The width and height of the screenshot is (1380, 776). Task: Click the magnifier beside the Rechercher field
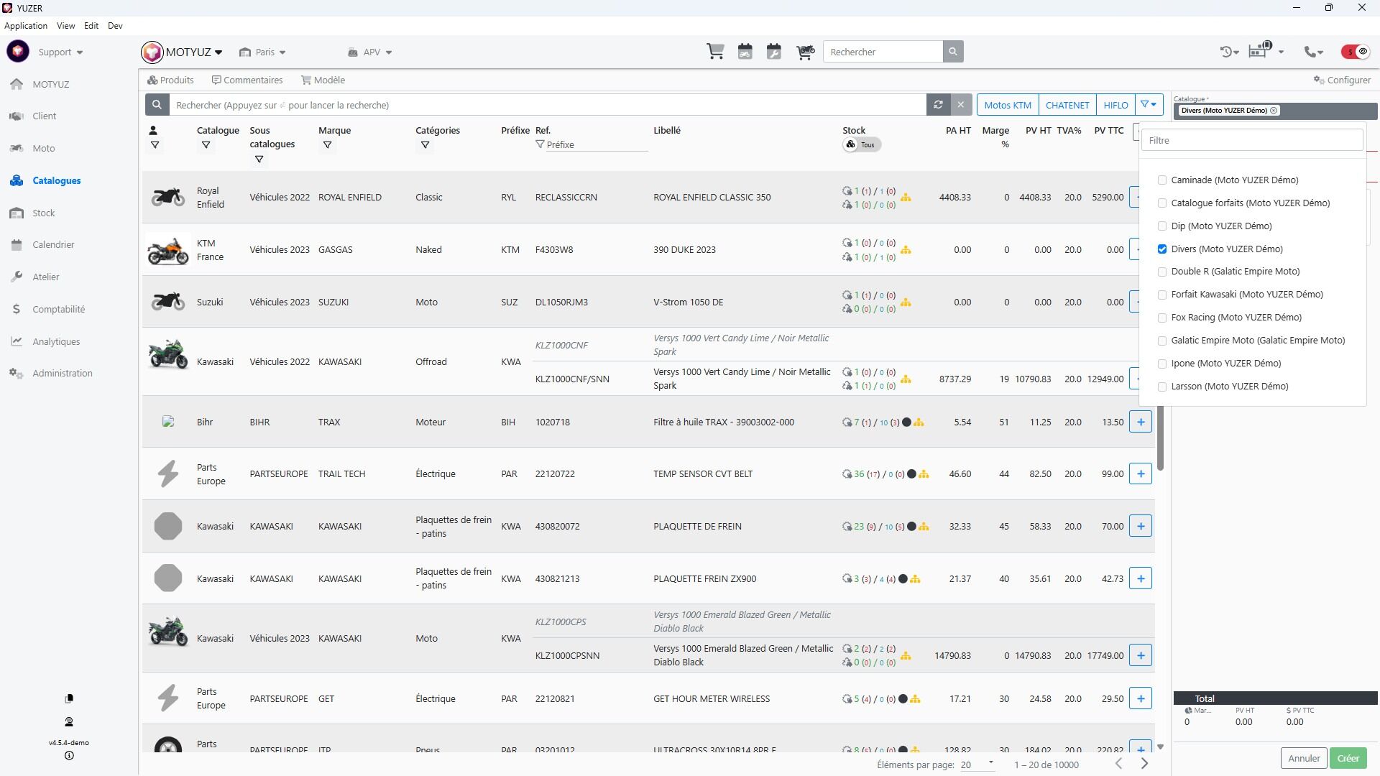click(953, 52)
